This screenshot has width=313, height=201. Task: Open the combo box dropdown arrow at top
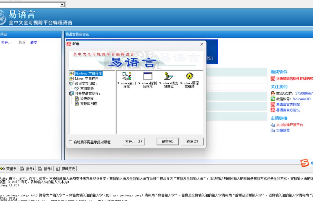click(62, 5)
